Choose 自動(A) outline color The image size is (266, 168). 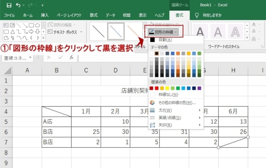[176, 40]
